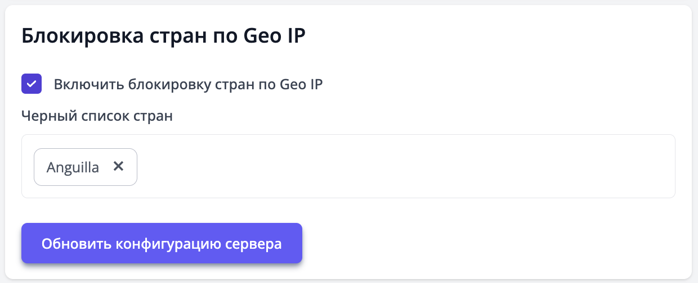Click the white checkmark icon

pos(32,84)
